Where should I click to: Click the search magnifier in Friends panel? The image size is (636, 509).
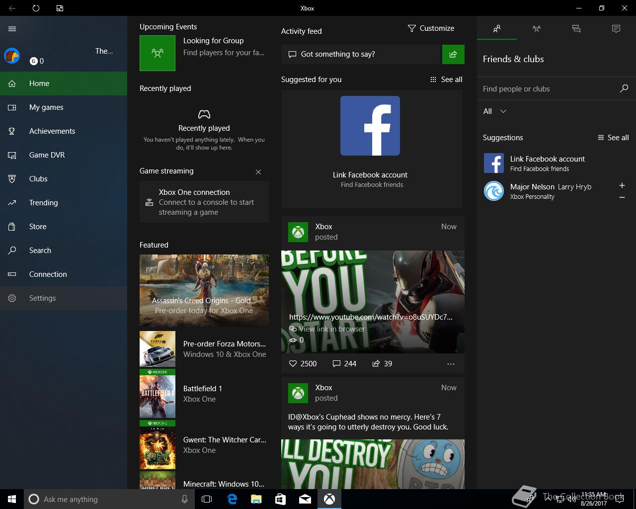click(624, 88)
